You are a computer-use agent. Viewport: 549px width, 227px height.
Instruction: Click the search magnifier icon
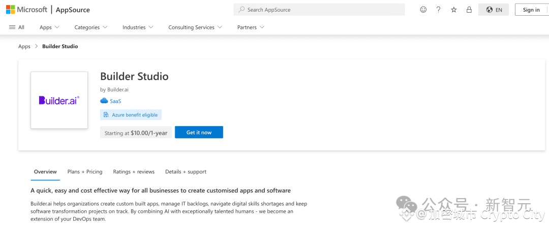(241, 10)
